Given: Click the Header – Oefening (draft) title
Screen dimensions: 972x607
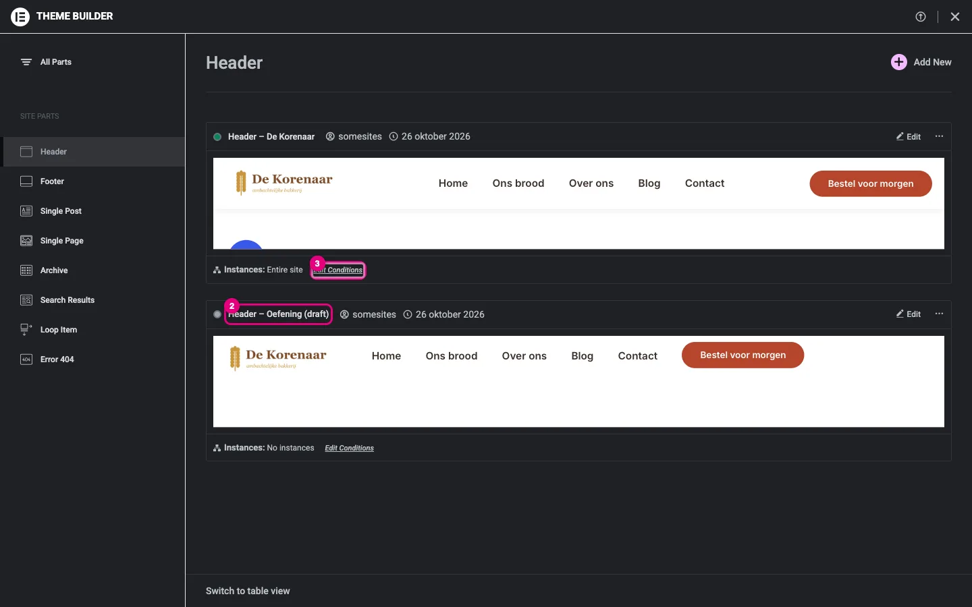Looking at the screenshot, I should [x=278, y=314].
